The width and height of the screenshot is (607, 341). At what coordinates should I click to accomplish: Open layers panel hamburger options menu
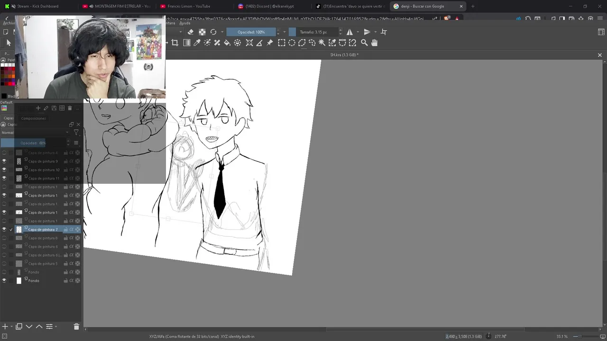click(76, 143)
